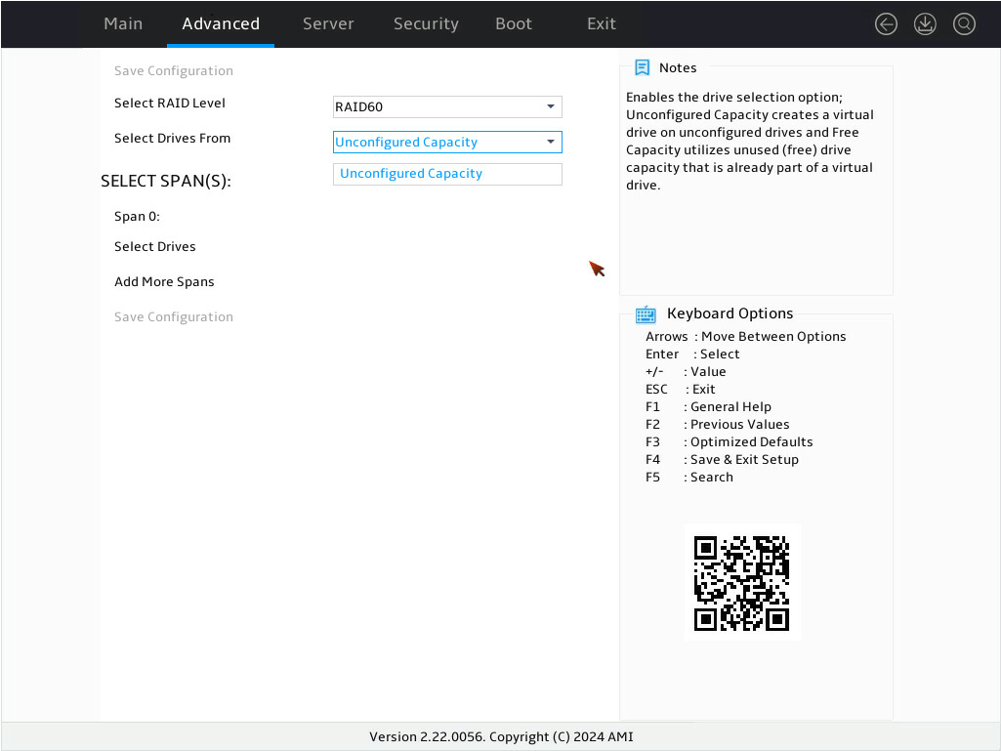This screenshot has width=1001, height=751.
Task: Click the Version 2.22.0056 copyright footer
Action: click(x=501, y=737)
